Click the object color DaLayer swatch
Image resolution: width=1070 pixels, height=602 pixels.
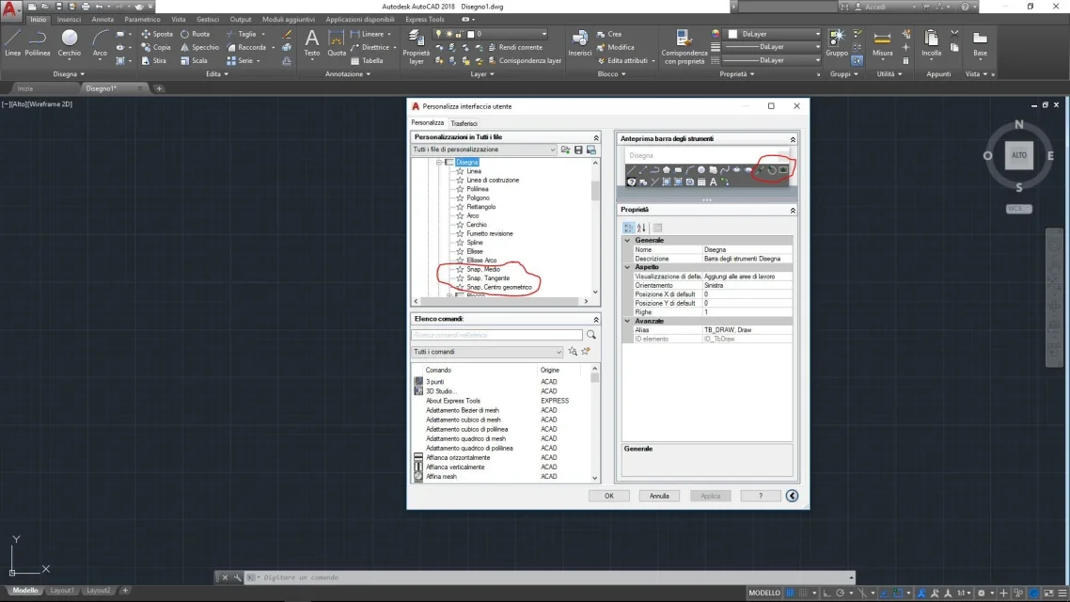pos(733,34)
